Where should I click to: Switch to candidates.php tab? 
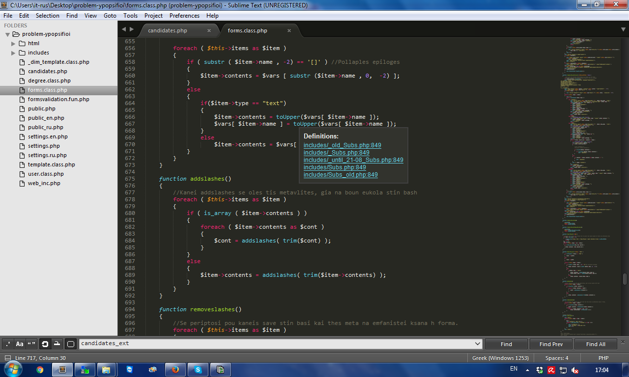pos(168,30)
